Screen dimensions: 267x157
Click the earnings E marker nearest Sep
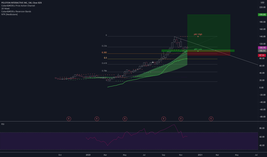click(164, 119)
